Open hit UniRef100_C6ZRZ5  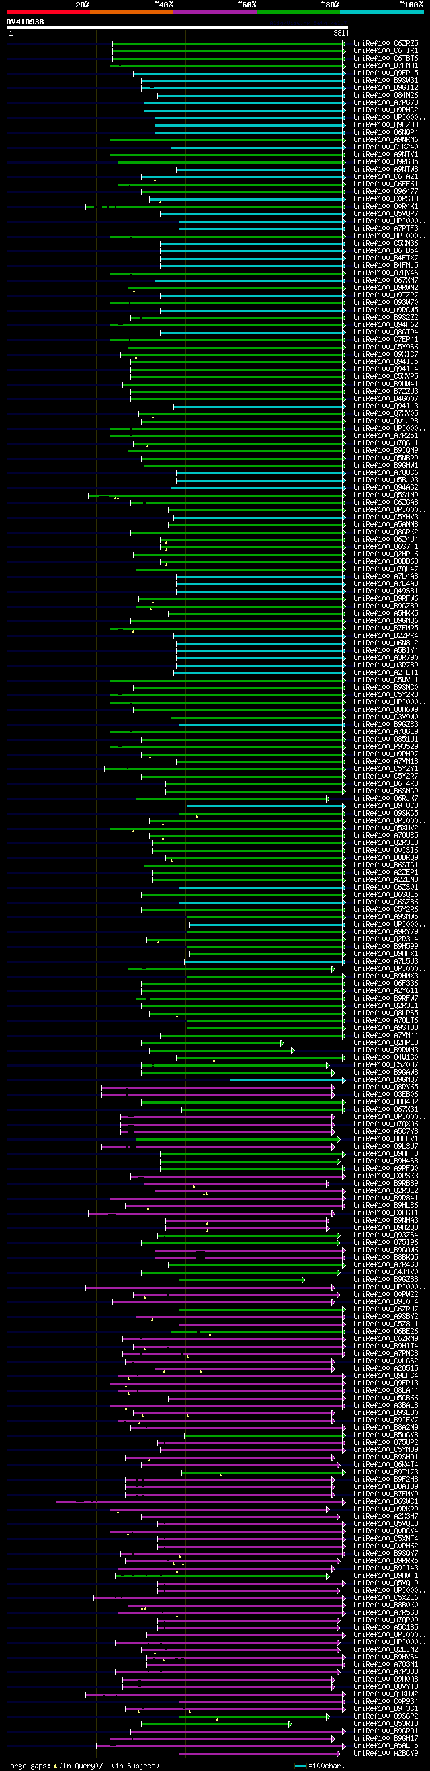(386, 44)
